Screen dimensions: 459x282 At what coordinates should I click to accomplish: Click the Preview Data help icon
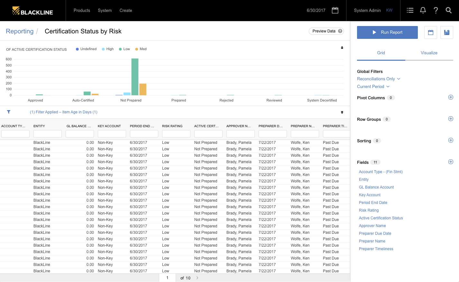coord(340,31)
